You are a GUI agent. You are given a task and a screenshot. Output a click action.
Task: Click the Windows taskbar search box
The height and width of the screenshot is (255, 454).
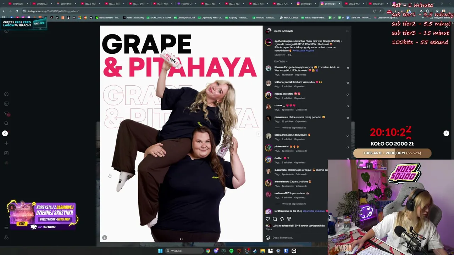pos(184,251)
